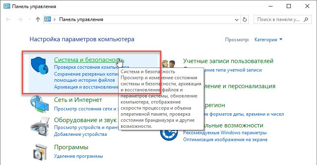Open Сеть и Интернет category

coord(78,100)
